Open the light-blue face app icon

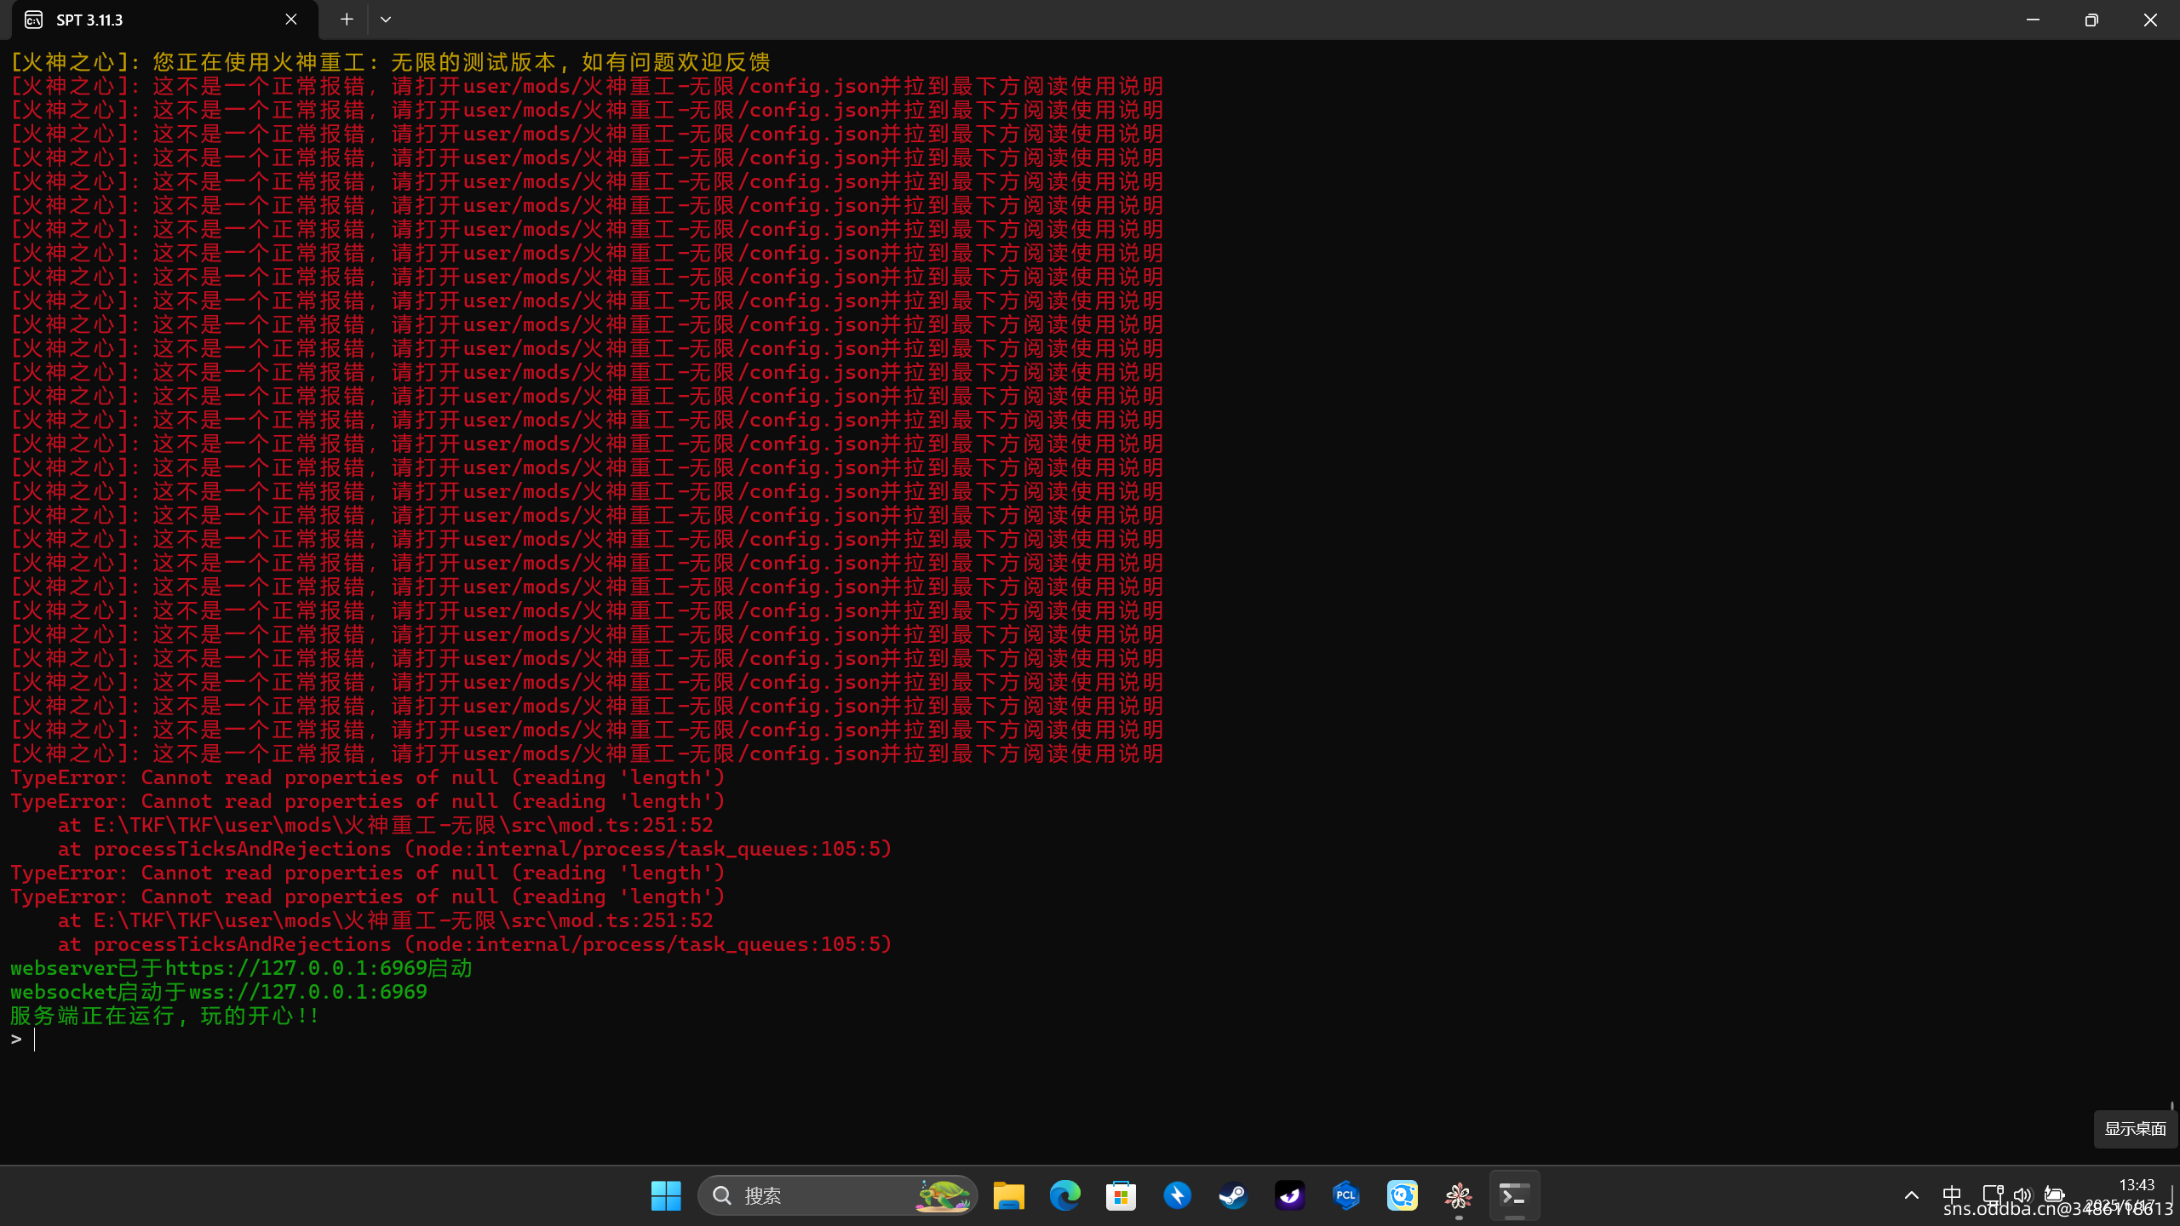(1403, 1195)
